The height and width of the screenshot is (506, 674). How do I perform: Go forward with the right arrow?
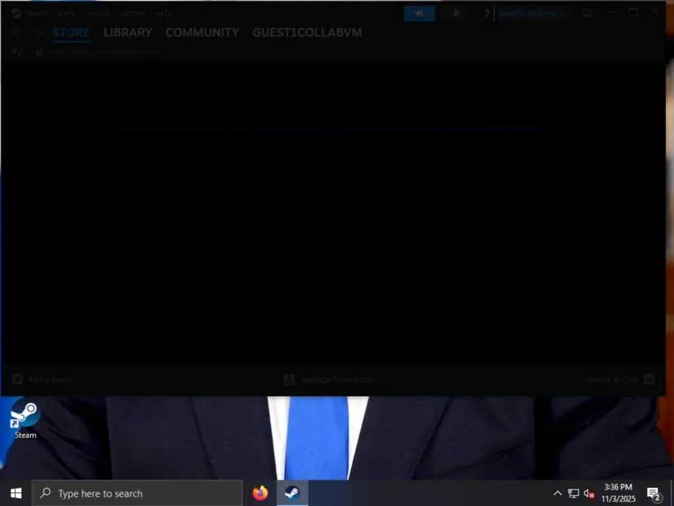[x=38, y=32]
